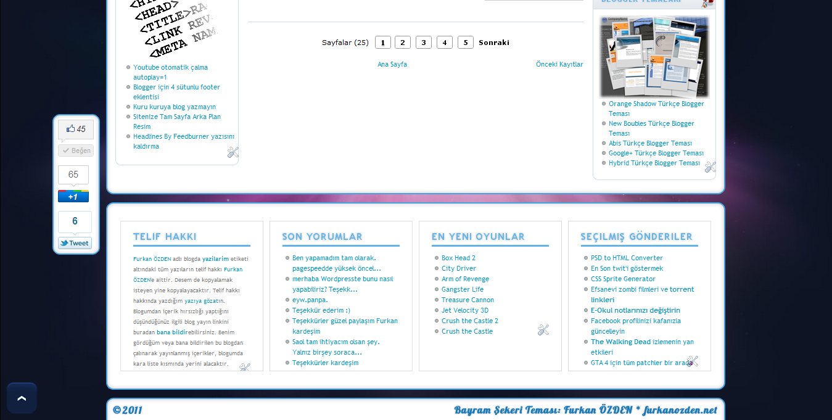Open the Blogger themes preview thumbnail
The image size is (832, 420).
click(x=654, y=57)
